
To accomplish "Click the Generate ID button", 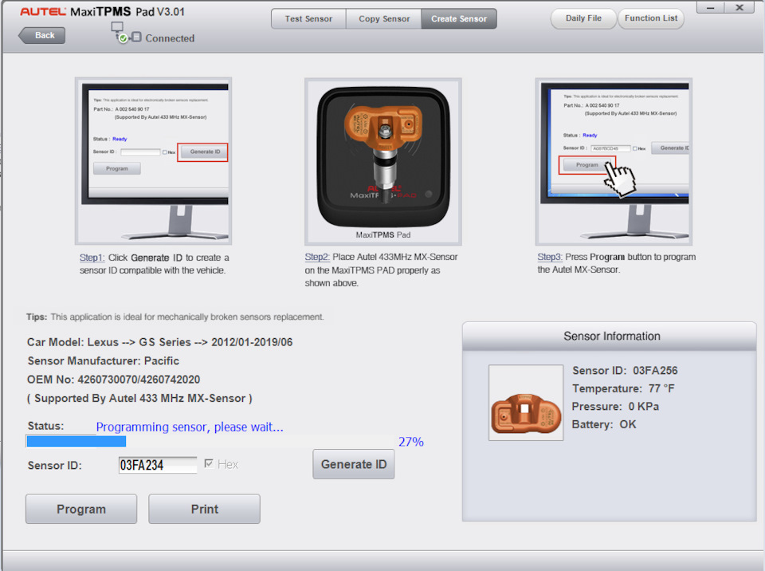I will pyautogui.click(x=354, y=464).
